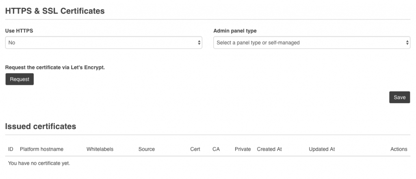Screen dimensions: 416x179
Task: Click the Issued certificates heading
Action: point(41,126)
